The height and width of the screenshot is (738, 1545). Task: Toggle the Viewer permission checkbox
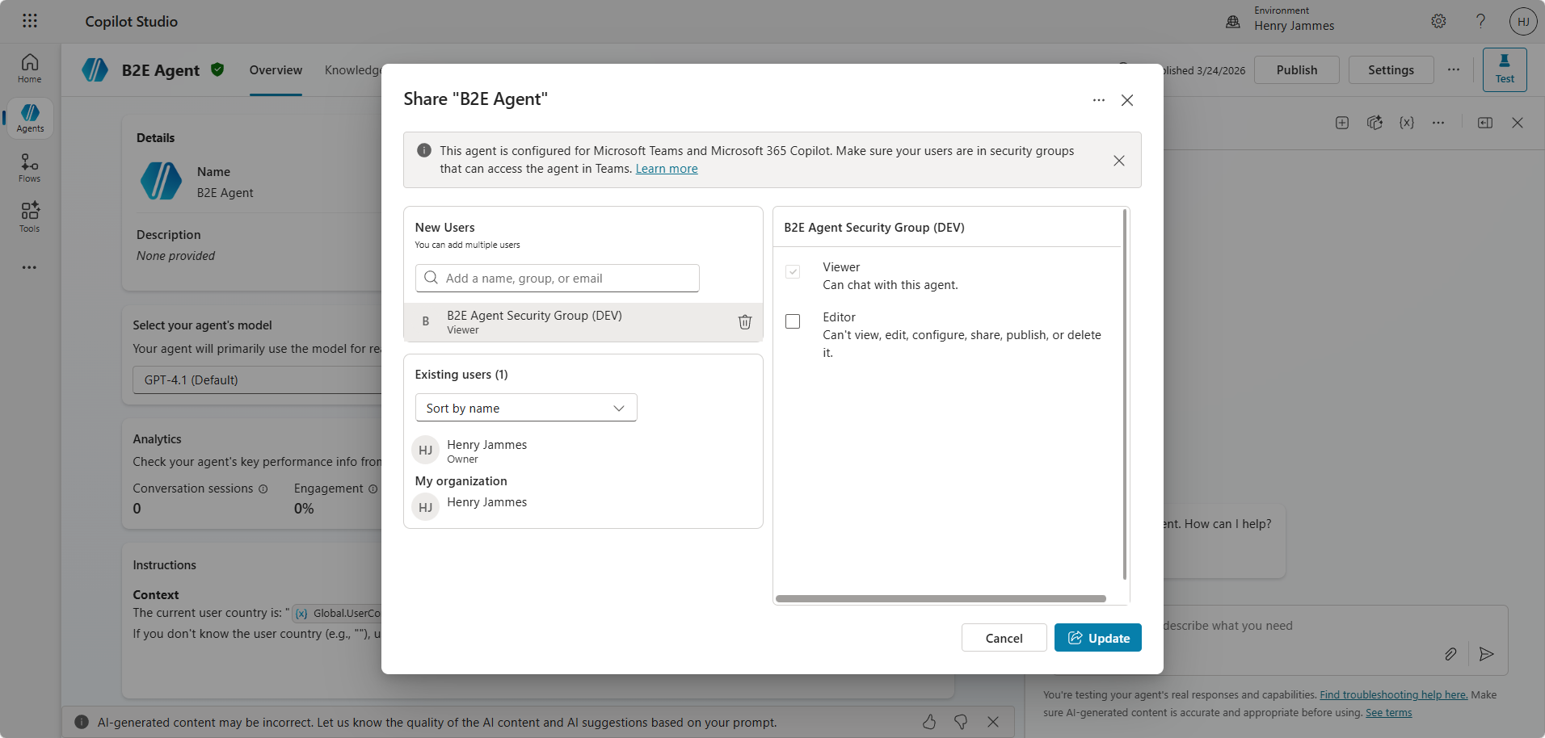(x=793, y=271)
